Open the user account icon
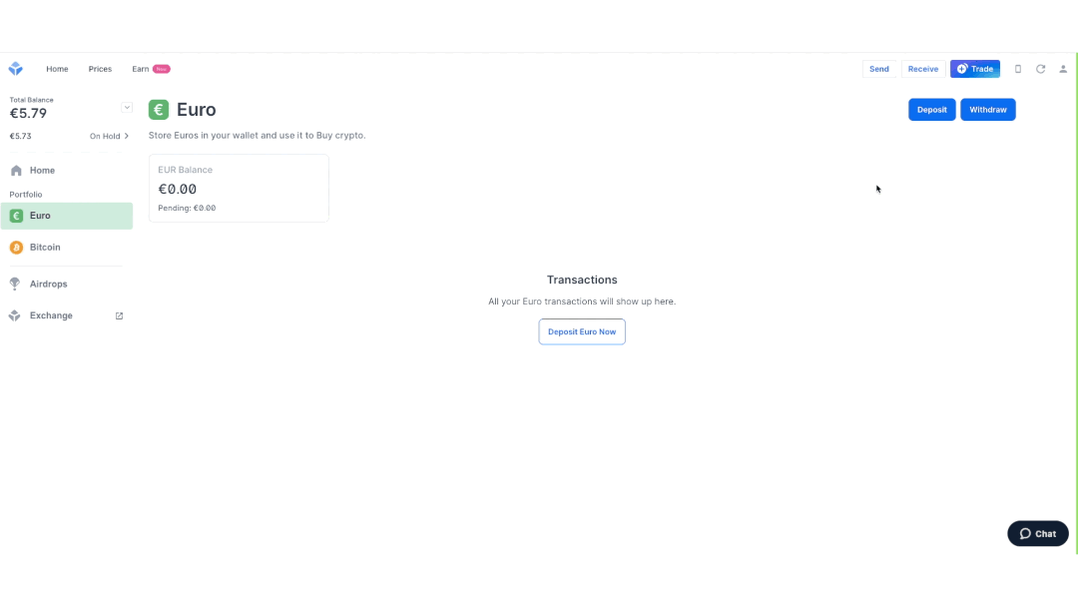1078x607 pixels. point(1063,69)
